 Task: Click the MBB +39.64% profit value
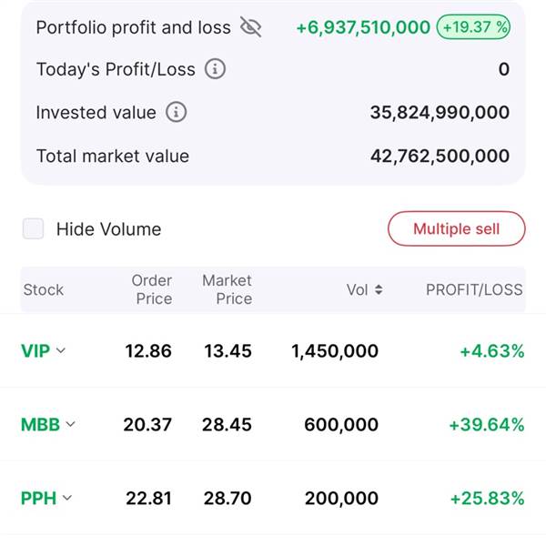(487, 425)
